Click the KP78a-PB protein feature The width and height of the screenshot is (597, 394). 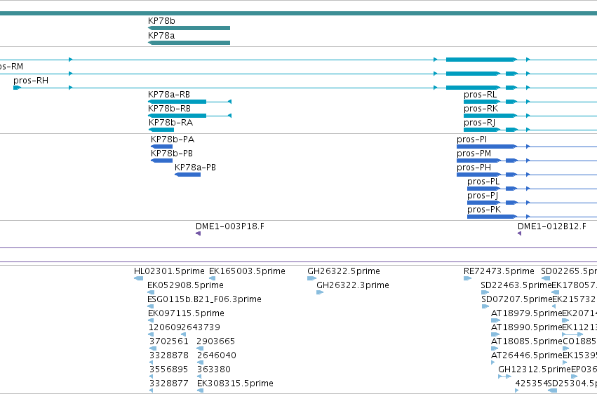coord(188,175)
